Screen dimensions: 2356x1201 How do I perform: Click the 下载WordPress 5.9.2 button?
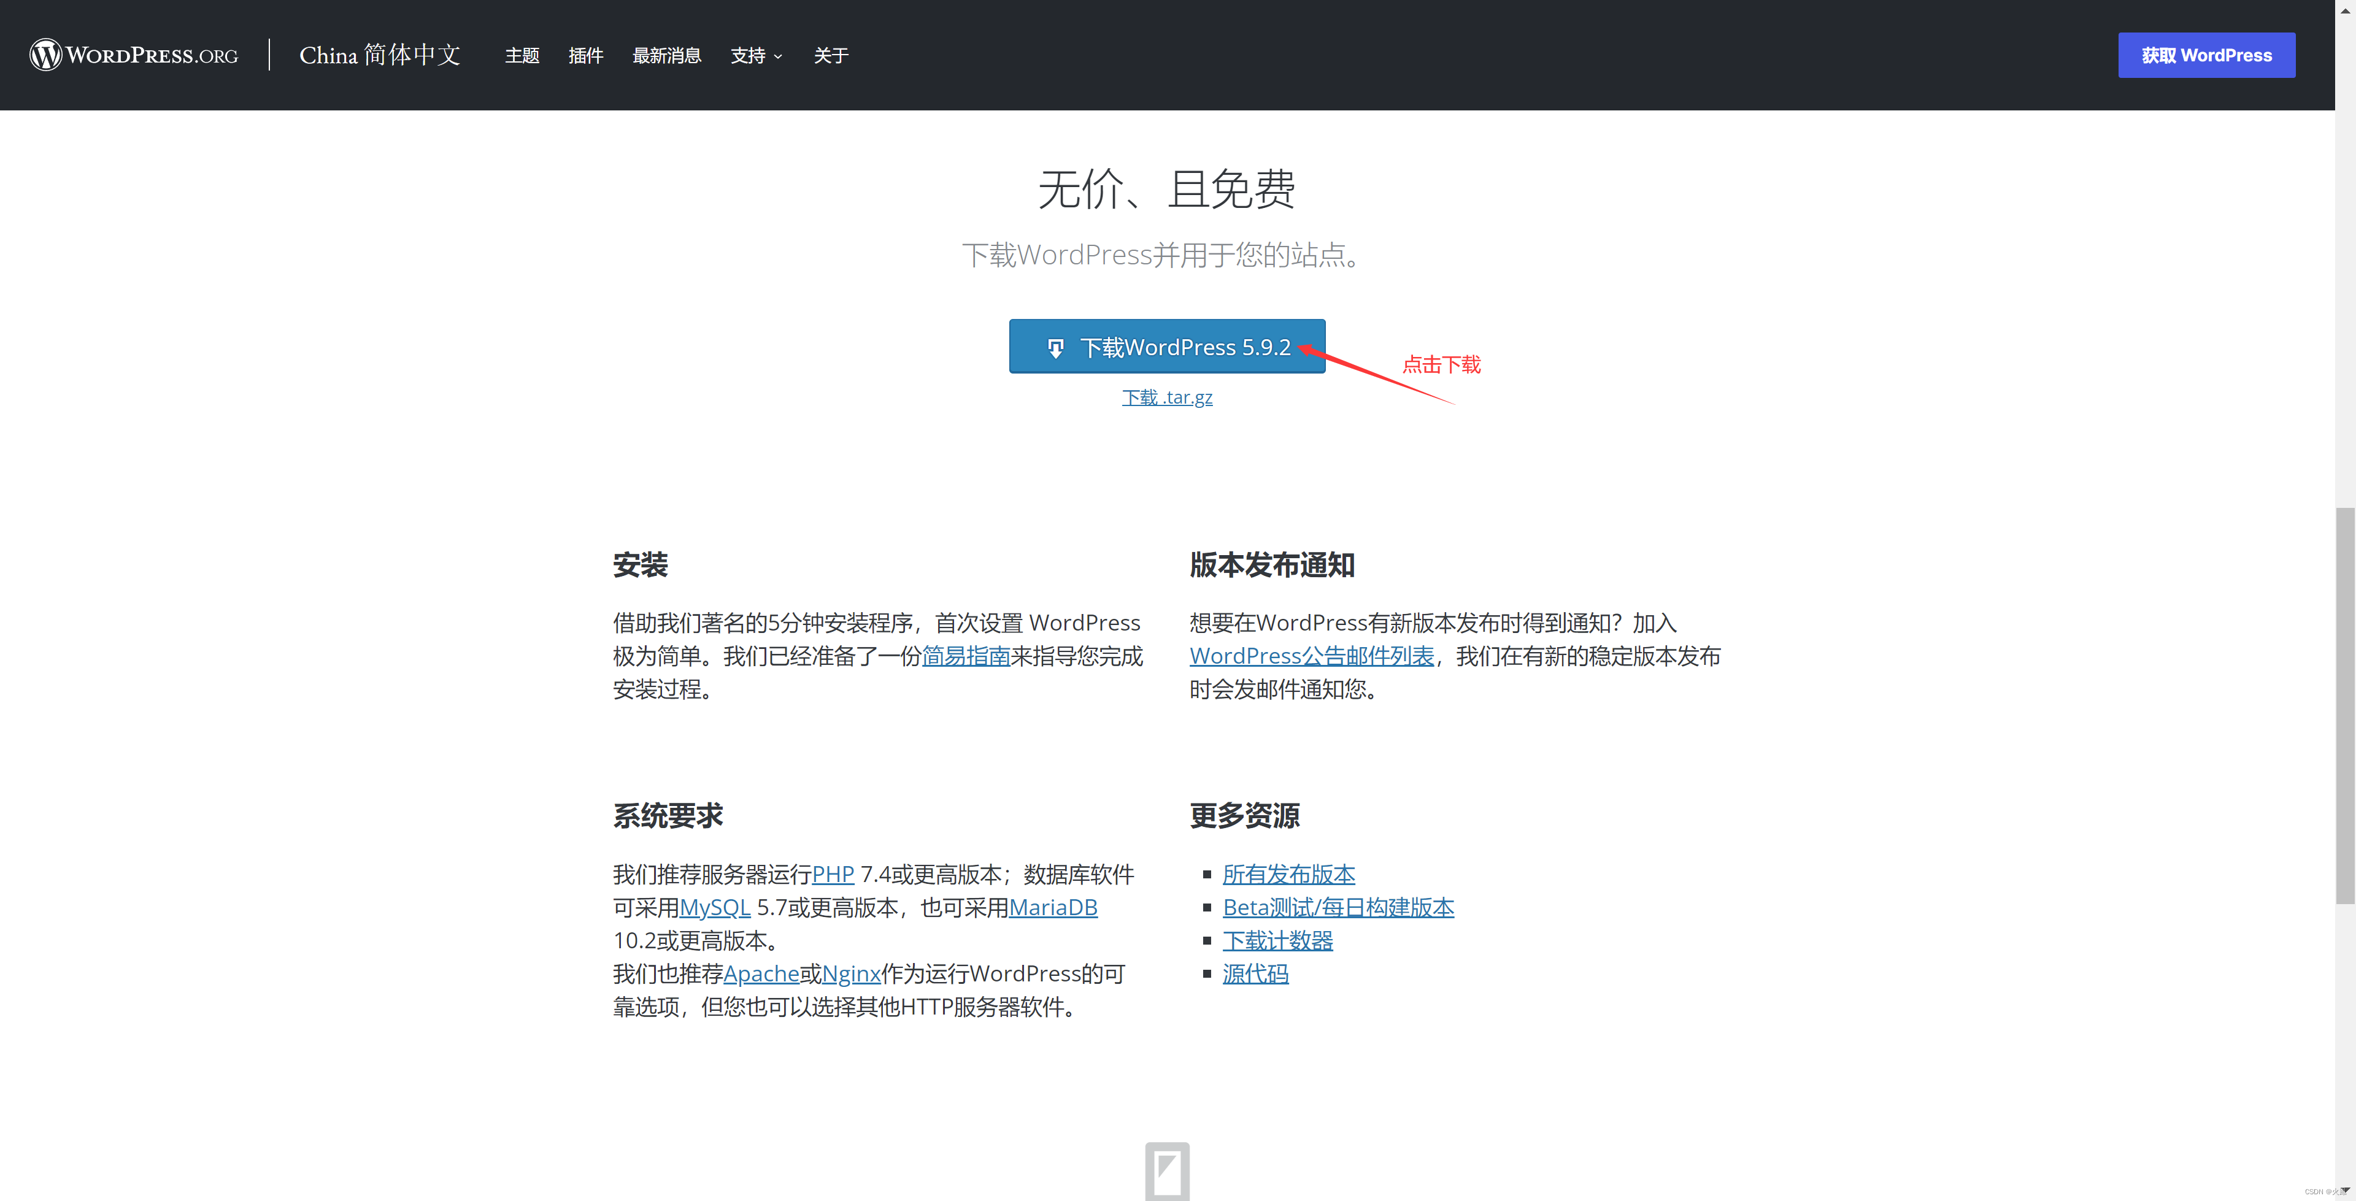pyautogui.click(x=1167, y=347)
